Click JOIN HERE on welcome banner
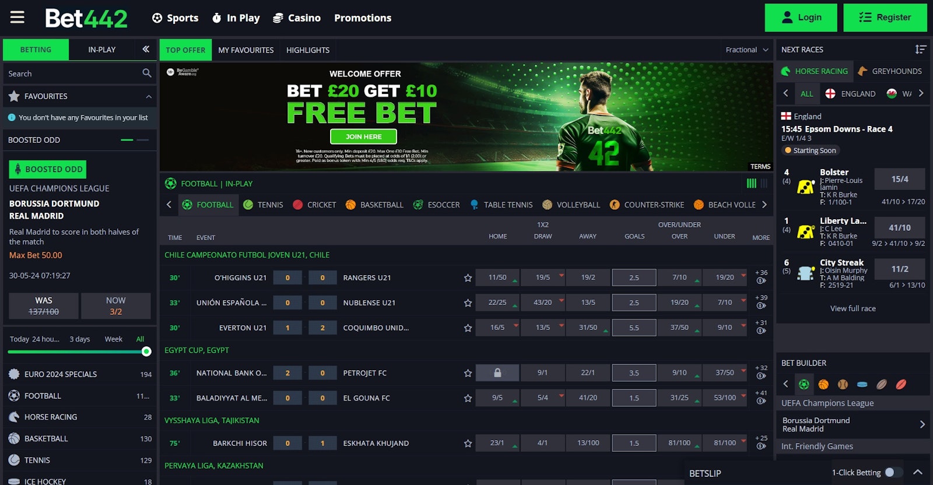This screenshot has height=485, width=933. pos(363,136)
